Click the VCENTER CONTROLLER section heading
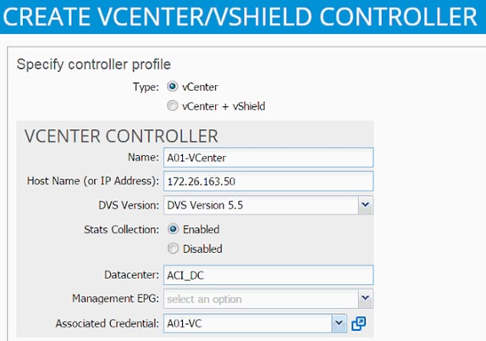Screen dimensions: 486x341 121,136
